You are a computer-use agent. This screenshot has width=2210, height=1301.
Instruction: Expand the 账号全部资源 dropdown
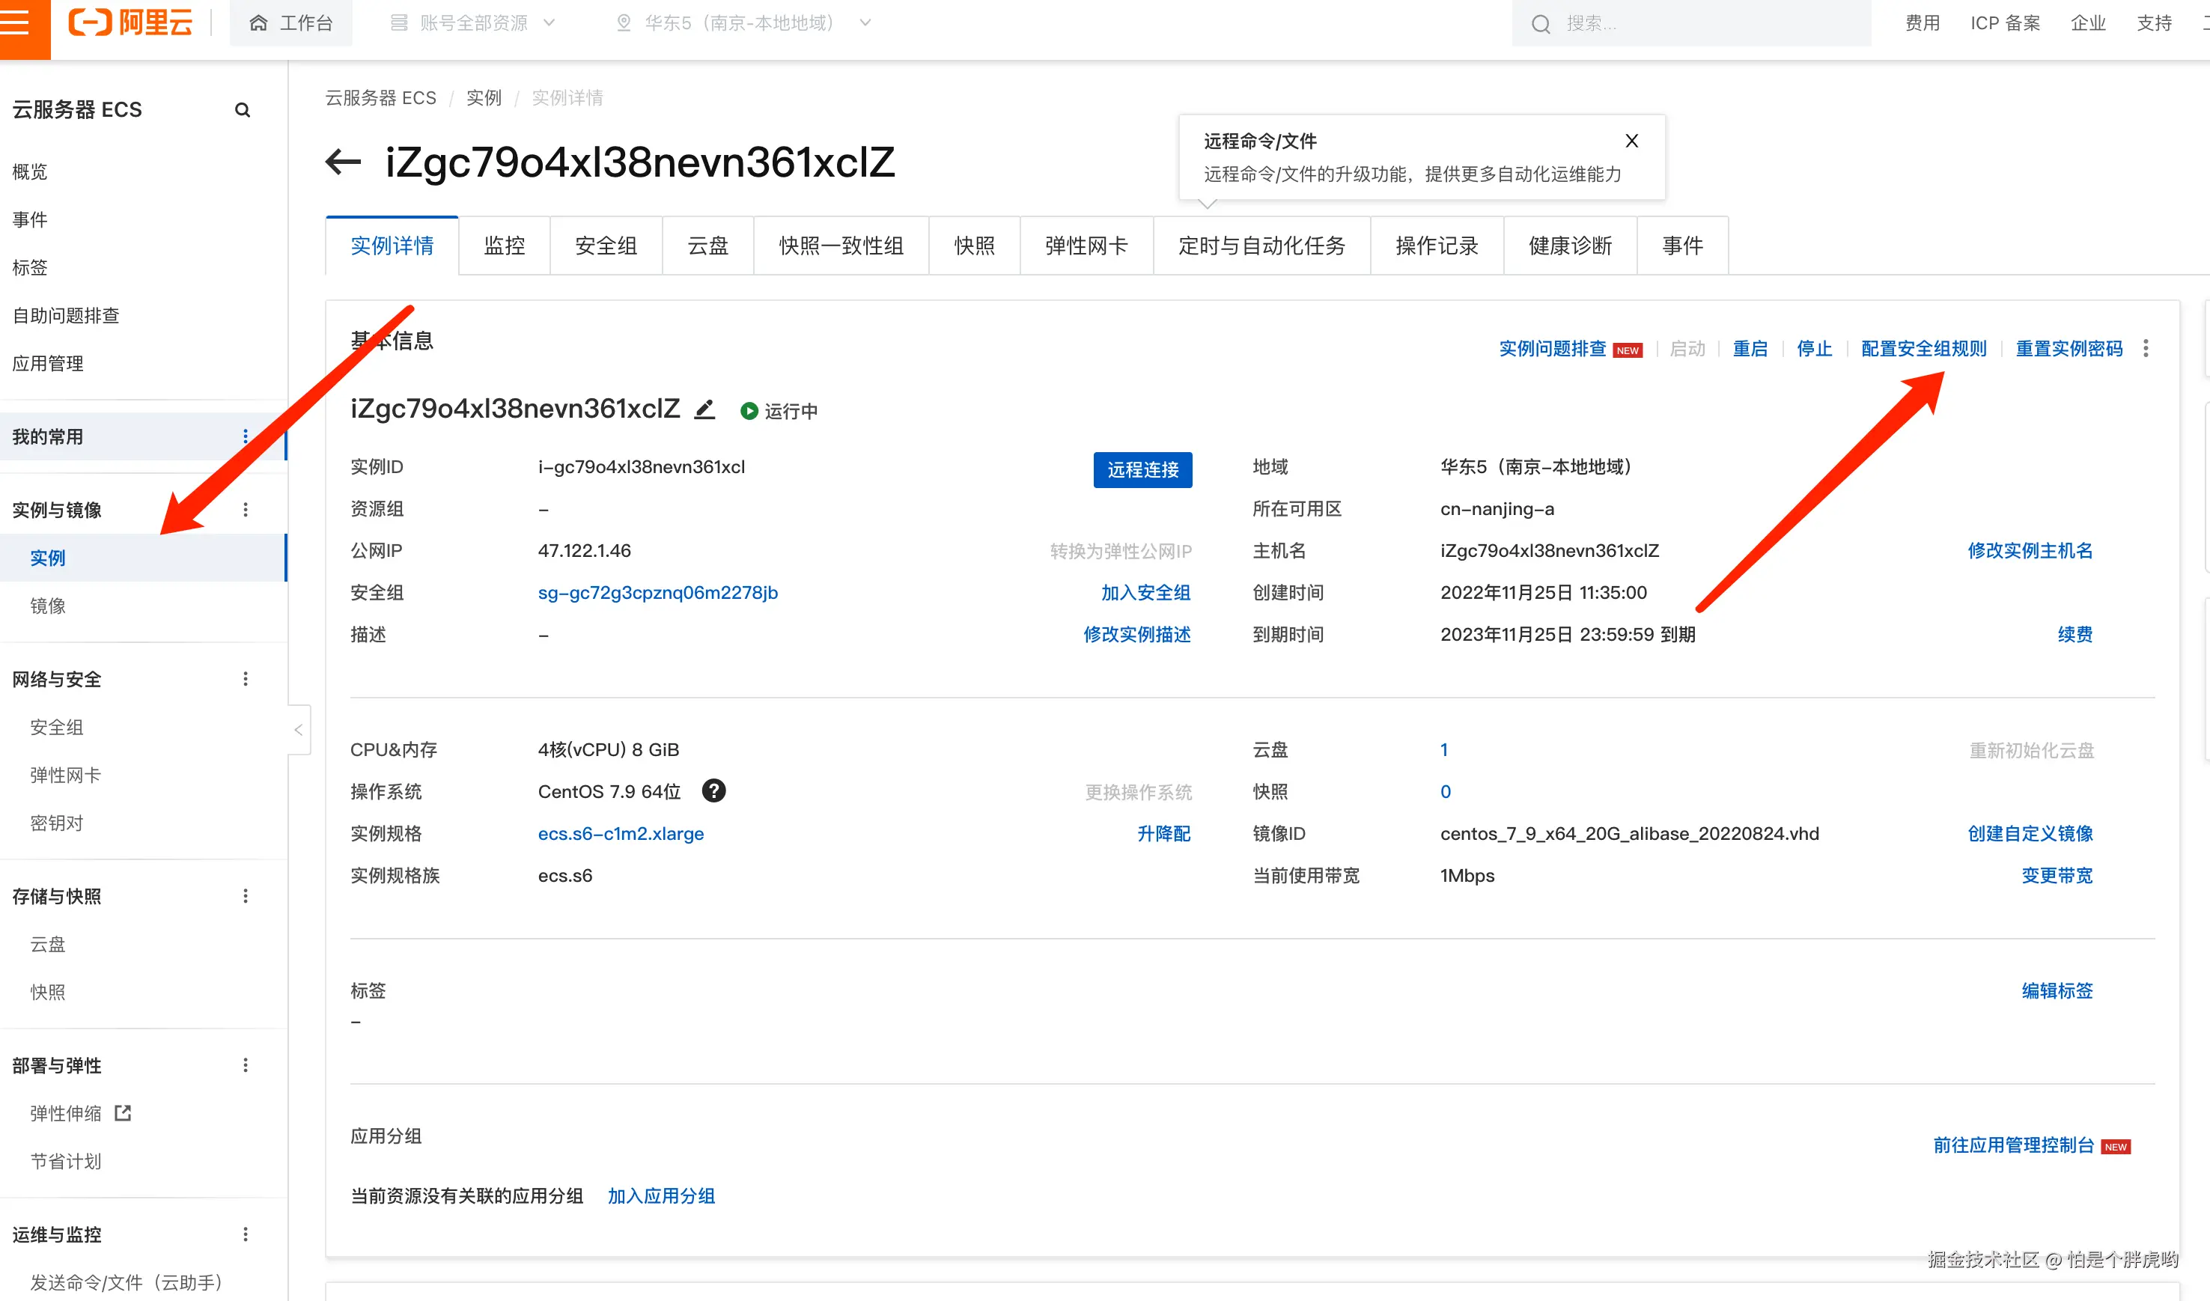click(472, 22)
